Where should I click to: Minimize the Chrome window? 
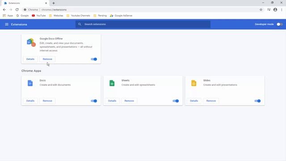pyautogui.click(x=263, y=3)
